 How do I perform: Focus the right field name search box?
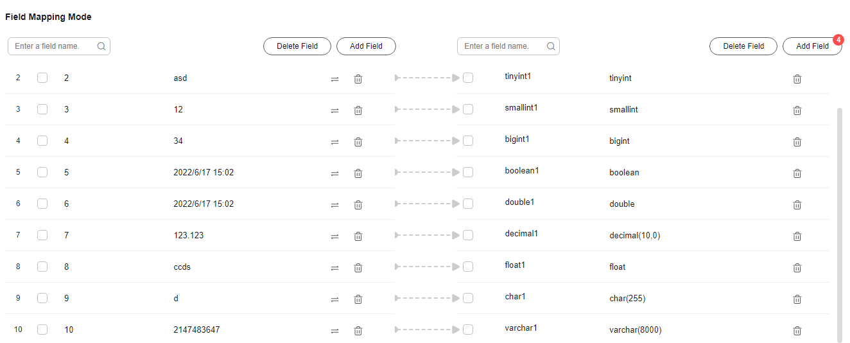[508, 46]
